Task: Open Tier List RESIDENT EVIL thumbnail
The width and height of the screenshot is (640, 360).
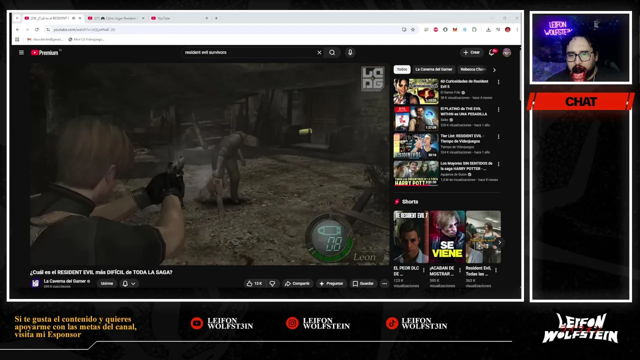Action: point(416,145)
